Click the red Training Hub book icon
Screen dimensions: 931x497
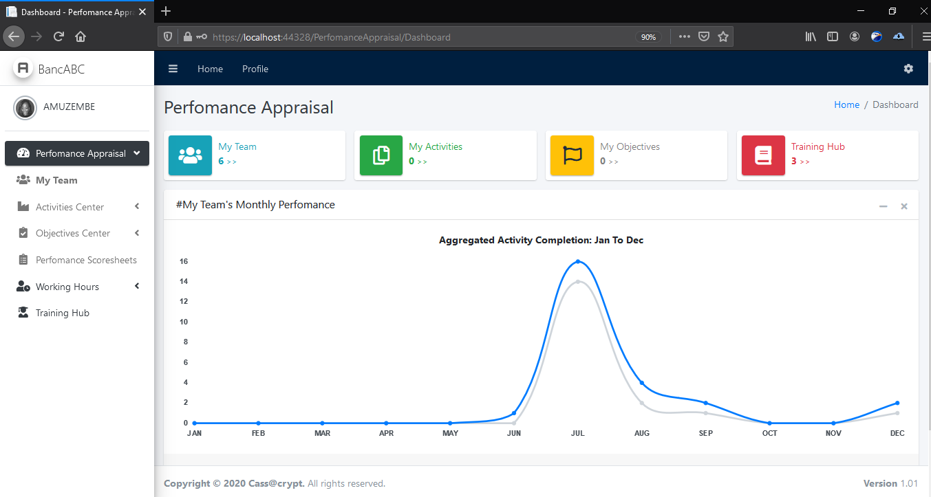pyautogui.click(x=763, y=155)
